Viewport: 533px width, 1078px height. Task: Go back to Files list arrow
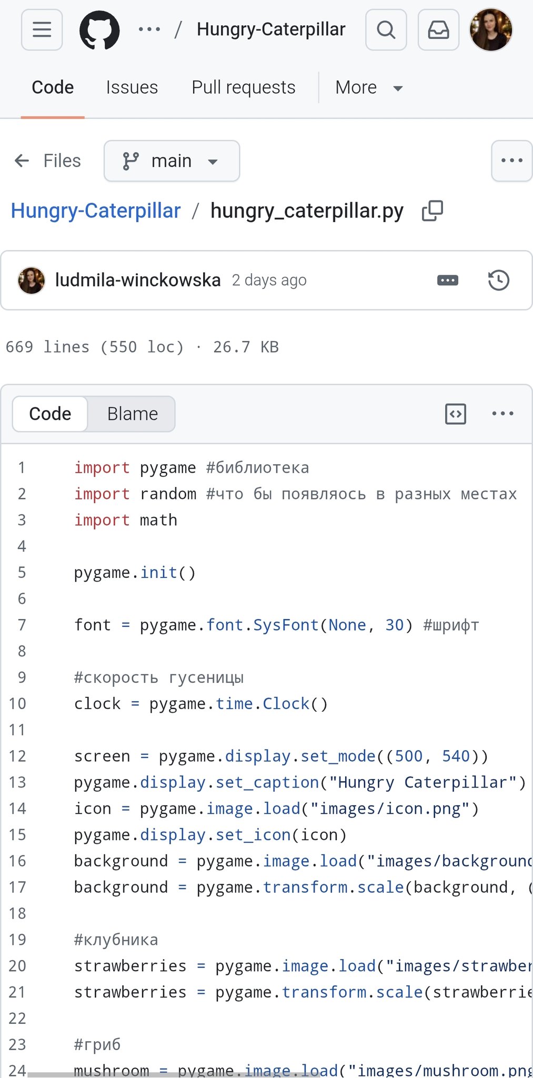(22, 161)
